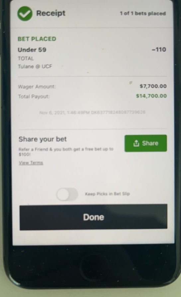181x297 pixels.
Task: Click the share arrow icon
Action: click(x=136, y=143)
